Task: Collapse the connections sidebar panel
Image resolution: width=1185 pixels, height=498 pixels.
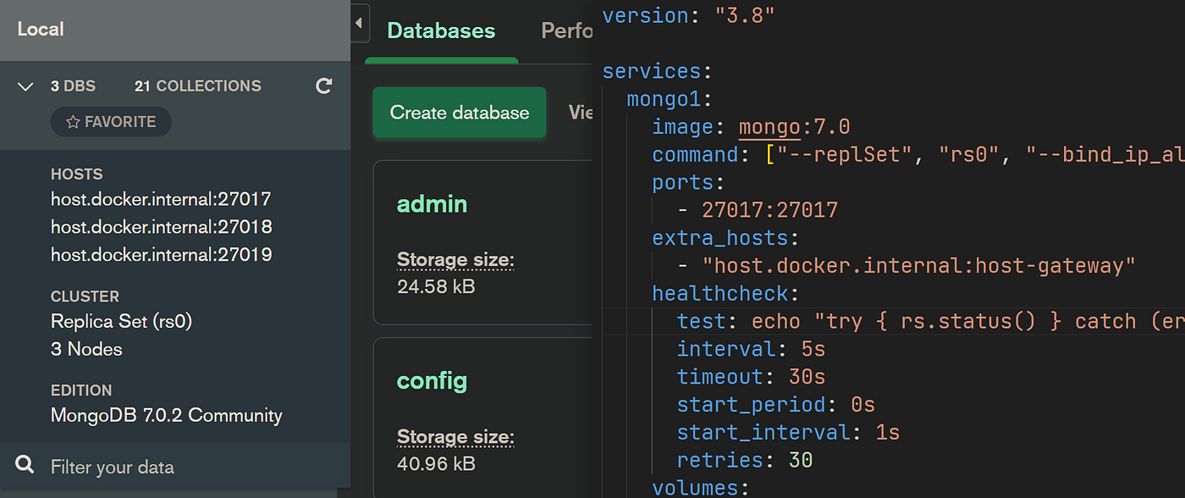Action: [x=359, y=23]
